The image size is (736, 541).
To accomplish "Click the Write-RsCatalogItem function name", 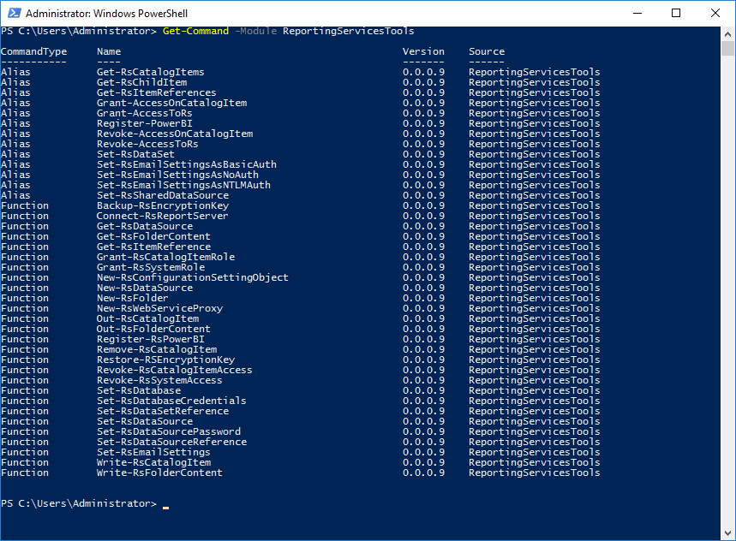I will [154, 463].
